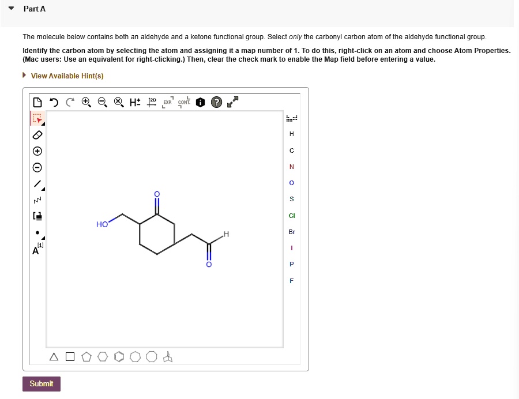The width and height of the screenshot is (519, 399).
Task: Select the chain drawing tool
Action: 36,199
